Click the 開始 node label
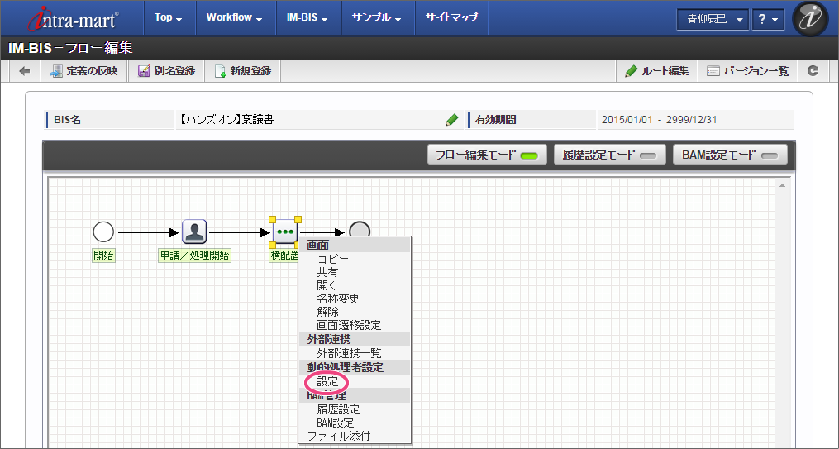The height and width of the screenshot is (449, 839). click(x=103, y=256)
